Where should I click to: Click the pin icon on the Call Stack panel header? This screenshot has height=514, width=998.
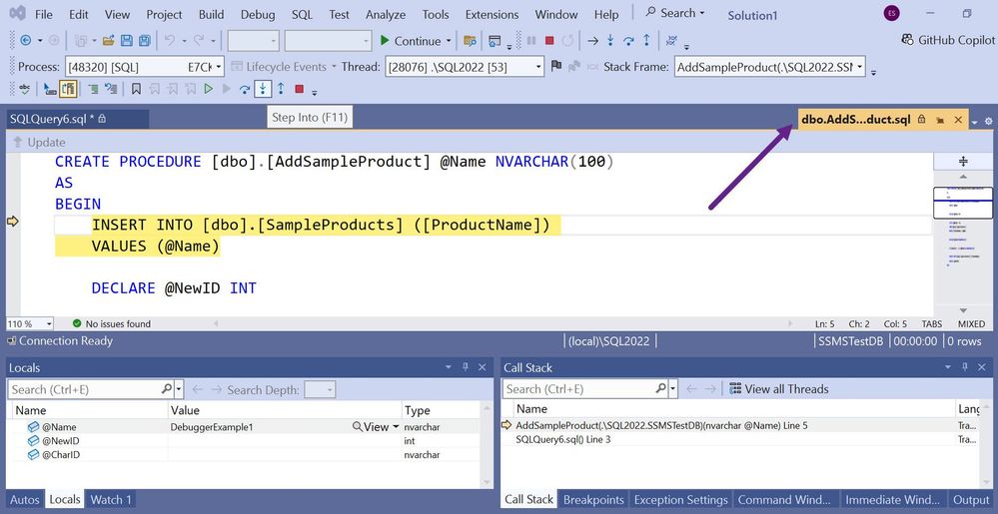[966, 367]
